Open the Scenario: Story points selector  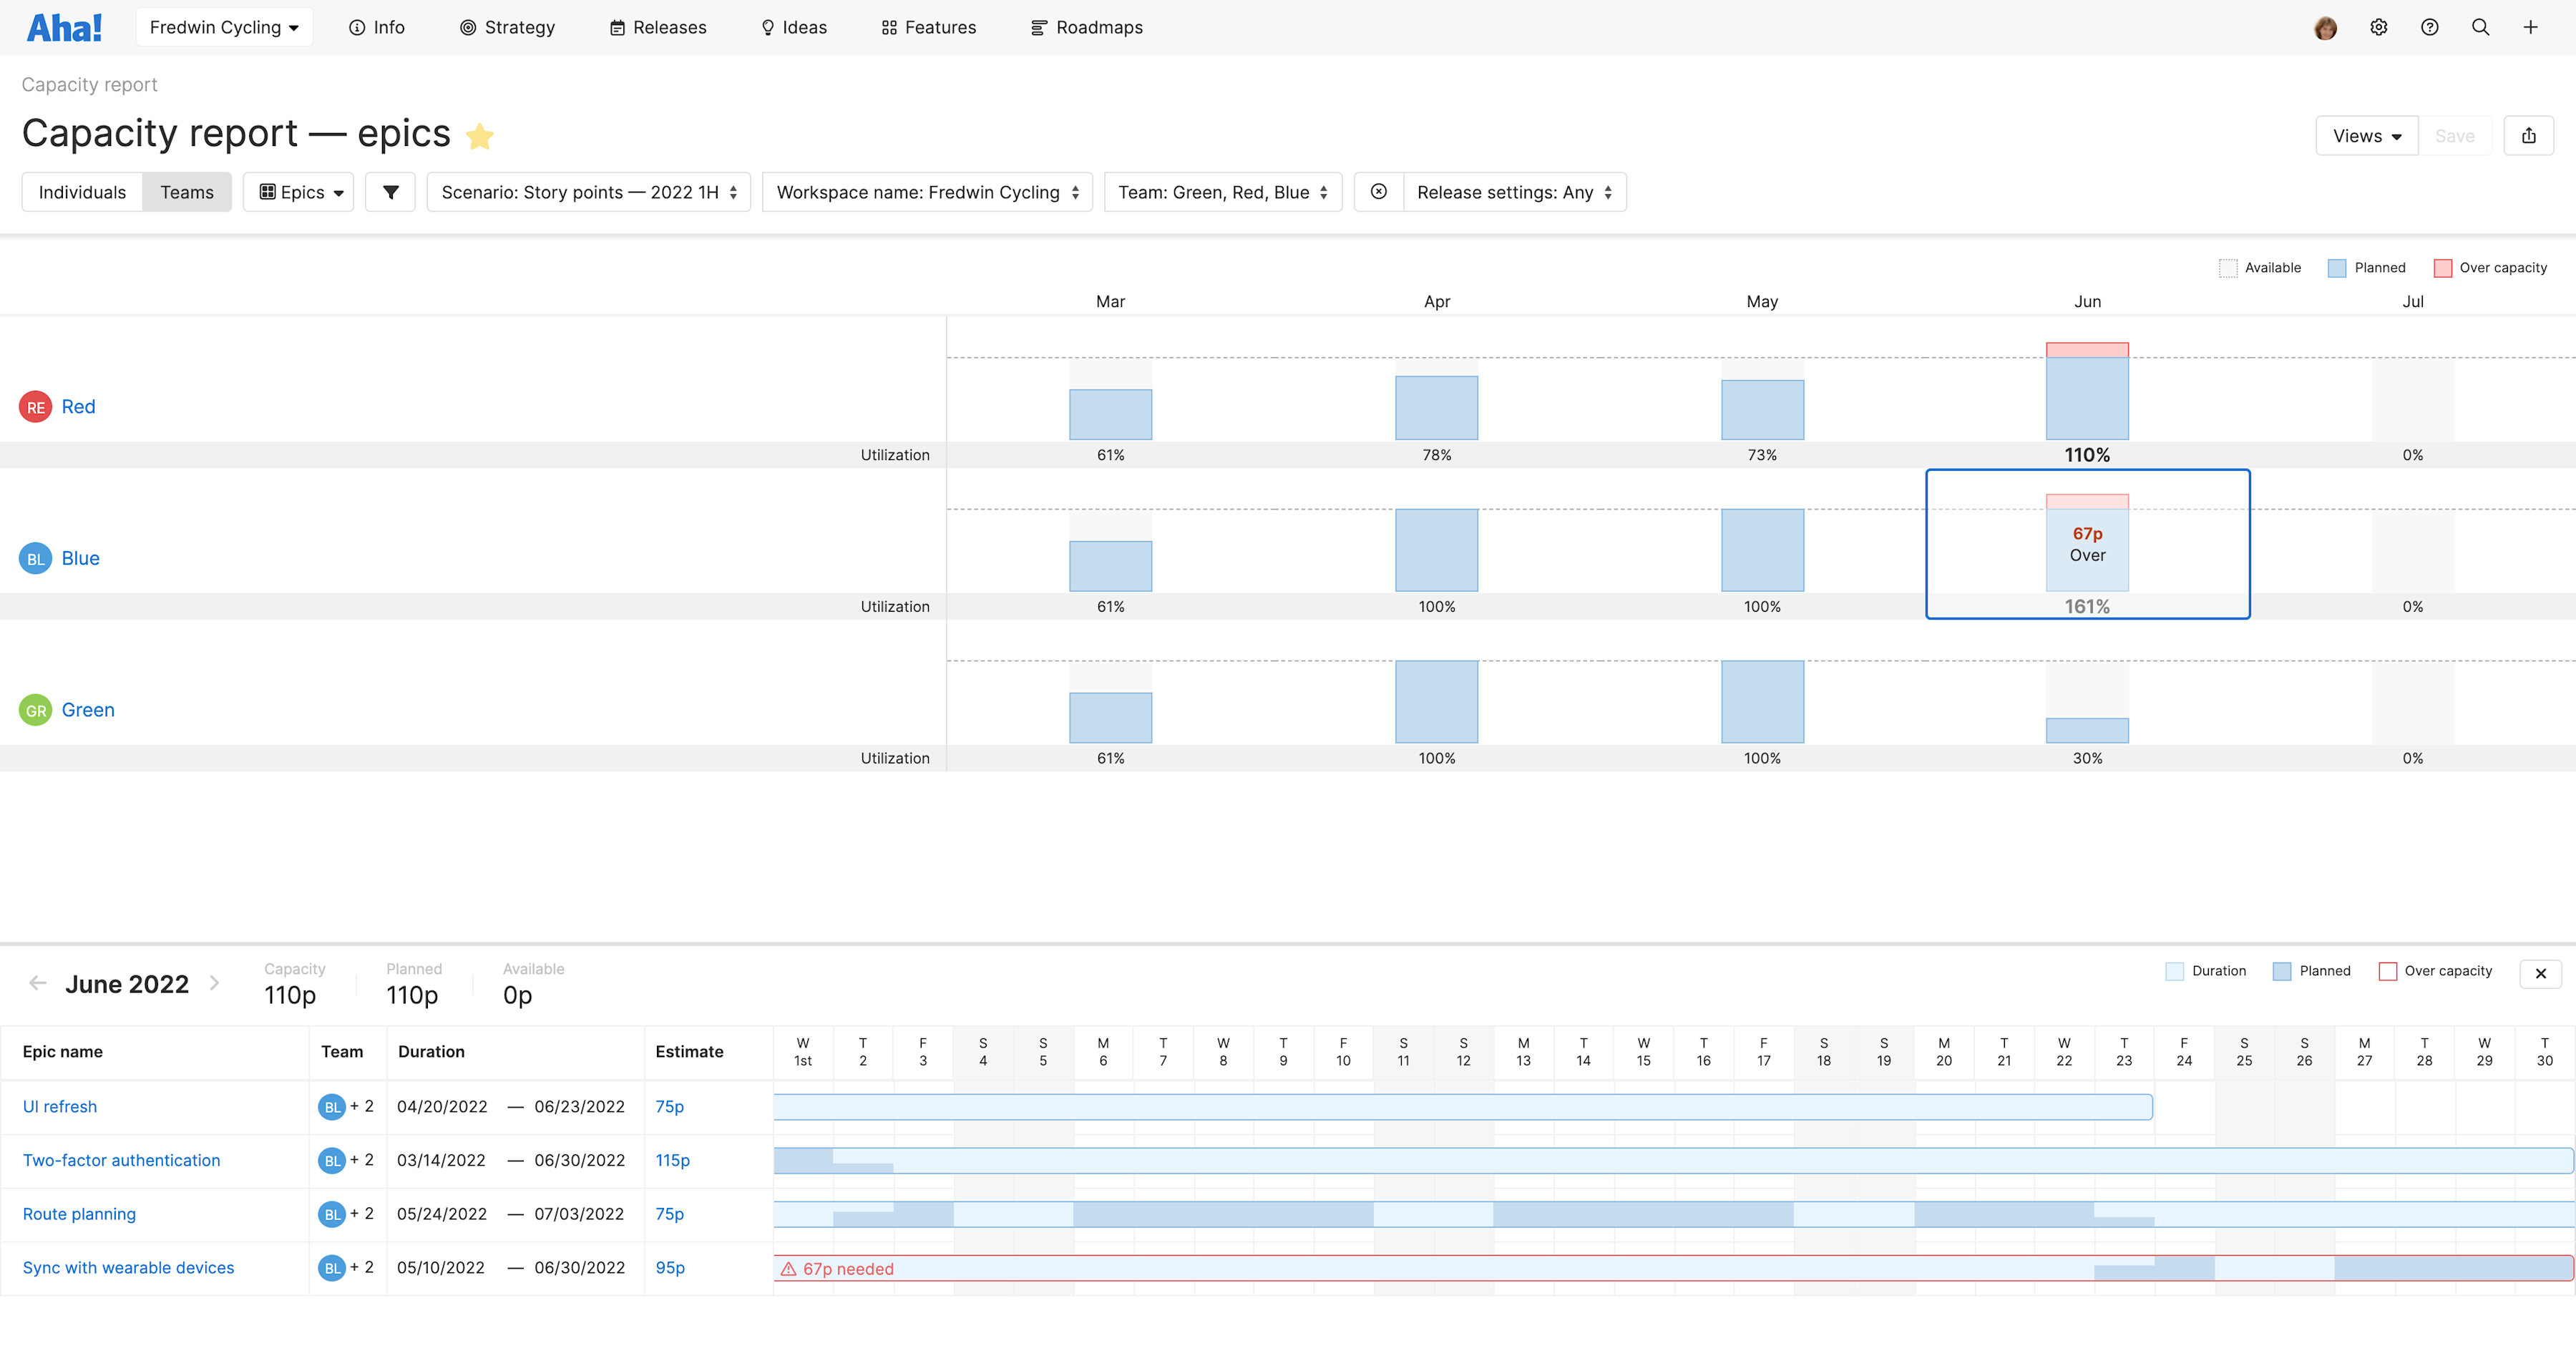tap(588, 191)
